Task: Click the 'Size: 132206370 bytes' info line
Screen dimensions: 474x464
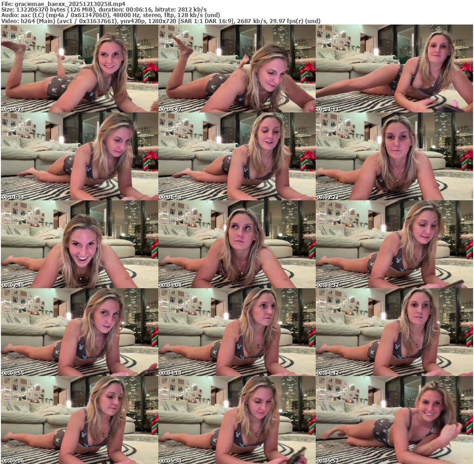Action: pyautogui.click(x=104, y=9)
